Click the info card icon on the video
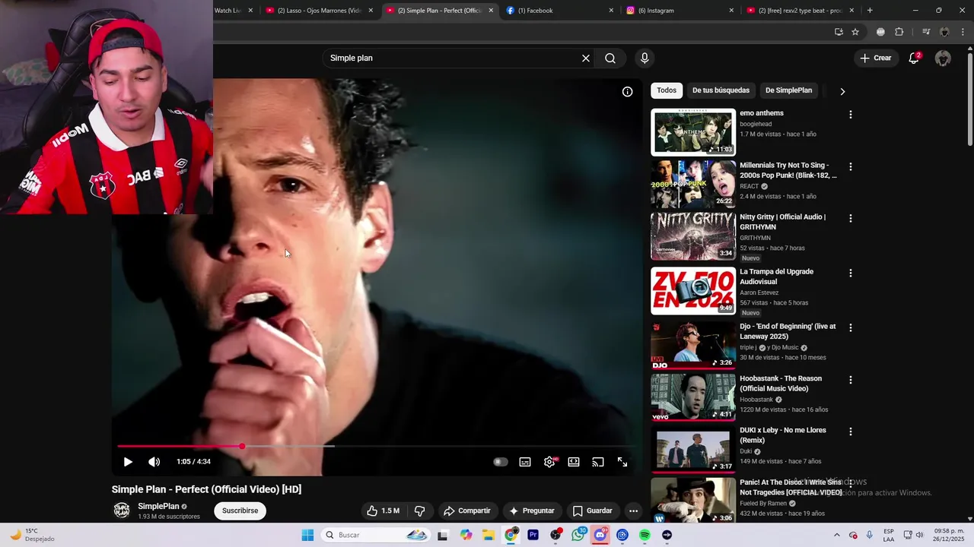This screenshot has height=547, width=974. [627, 92]
